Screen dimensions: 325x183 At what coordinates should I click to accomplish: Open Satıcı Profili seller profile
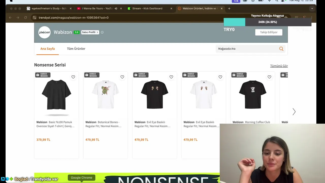(x=90, y=32)
